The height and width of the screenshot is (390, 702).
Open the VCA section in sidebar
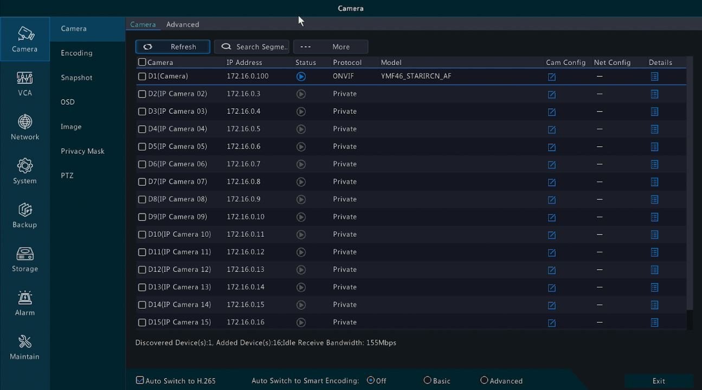tap(24, 83)
